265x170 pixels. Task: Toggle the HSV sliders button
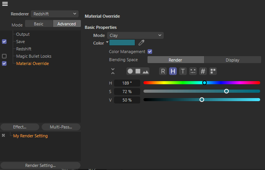[x=173, y=71]
